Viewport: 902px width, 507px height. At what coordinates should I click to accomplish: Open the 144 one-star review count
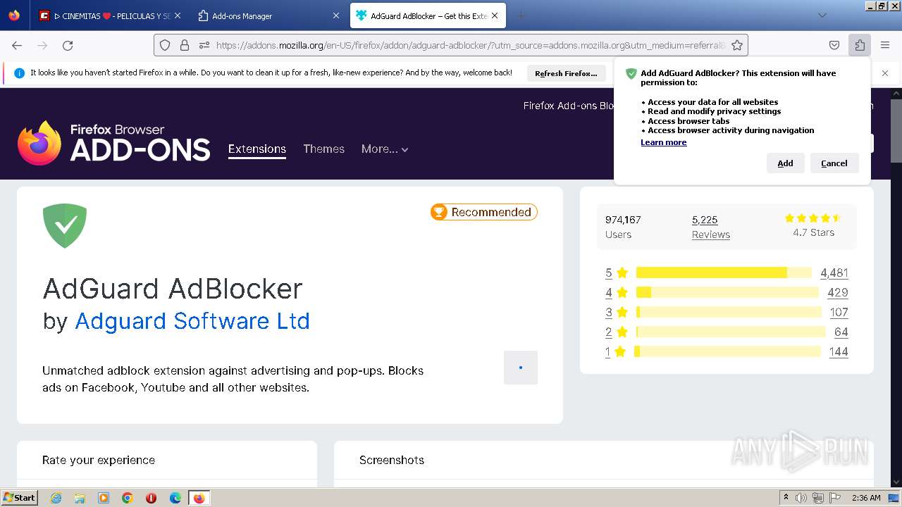tap(839, 351)
